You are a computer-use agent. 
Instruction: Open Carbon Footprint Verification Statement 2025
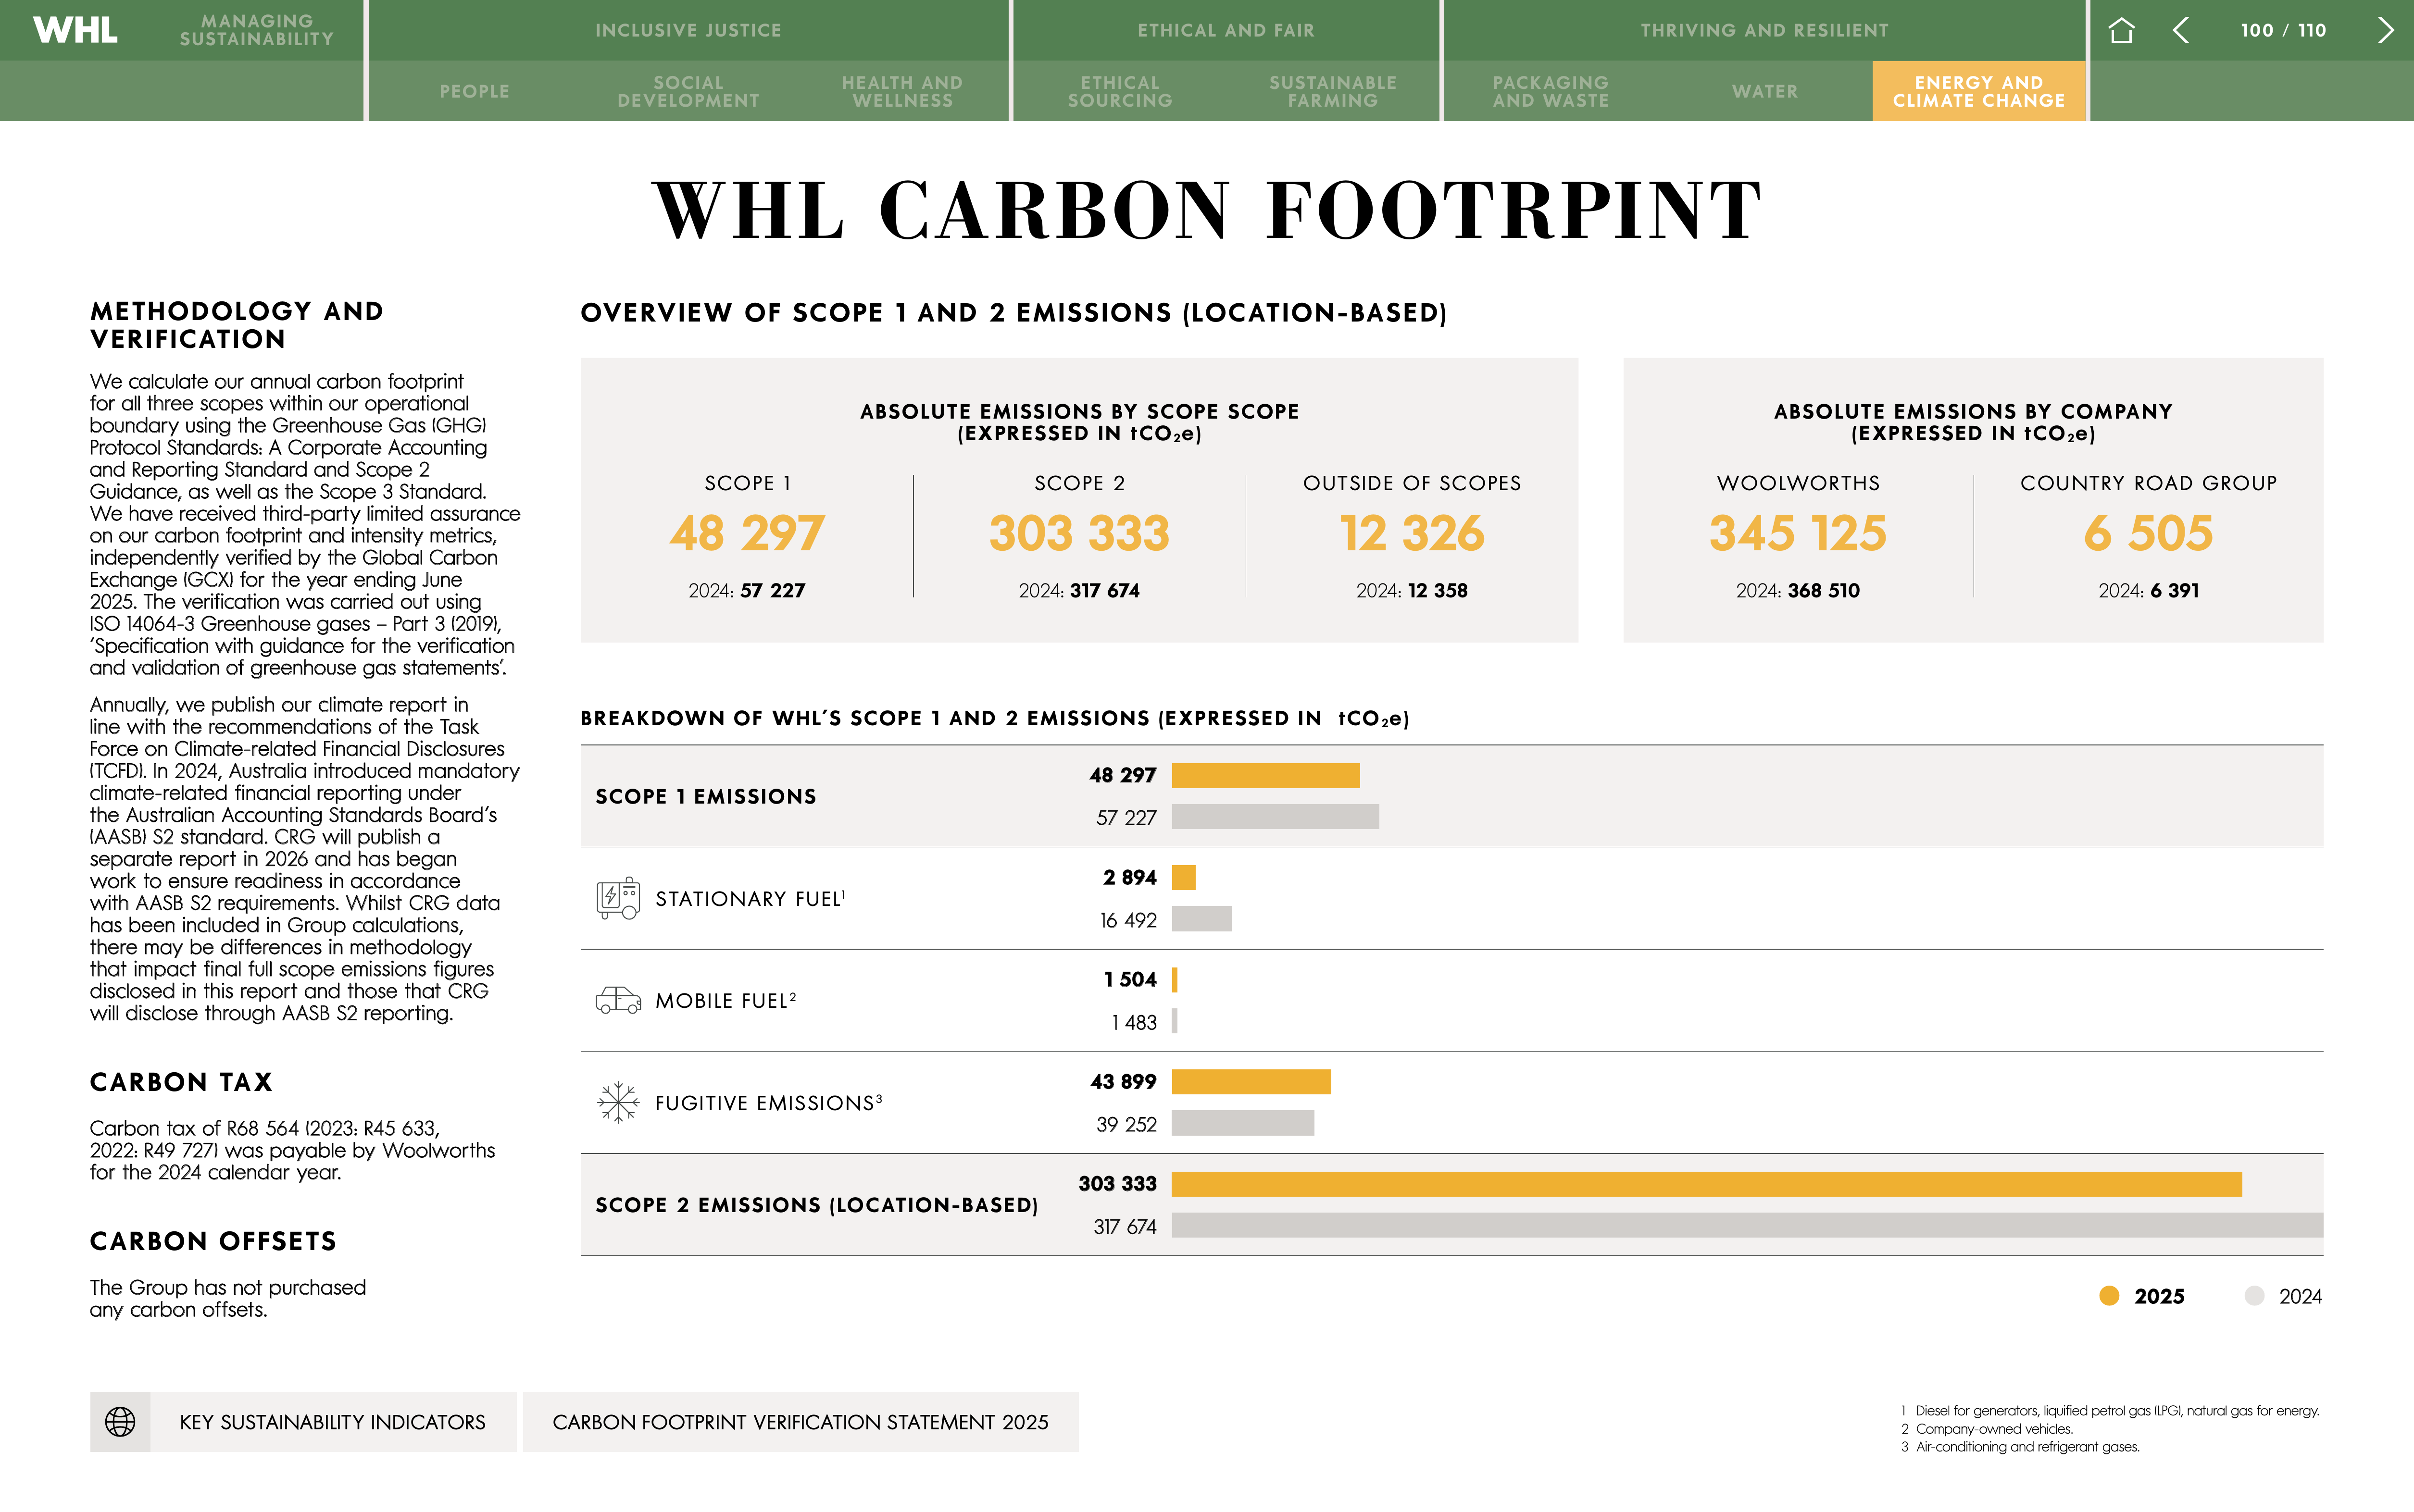tap(800, 1421)
